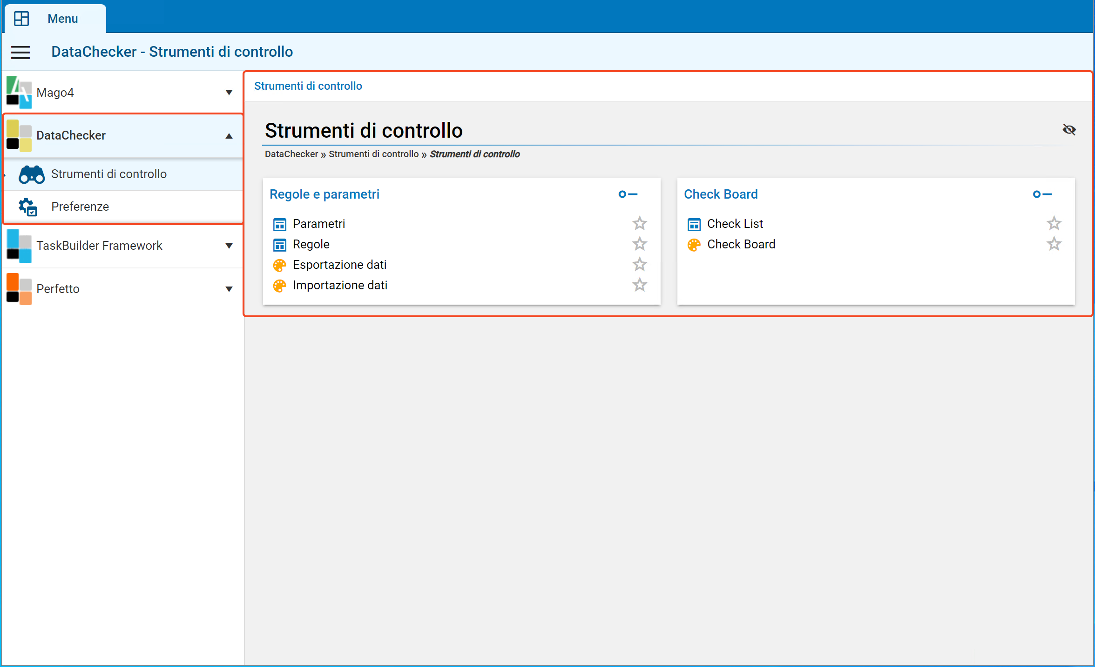The width and height of the screenshot is (1095, 667).
Task: Select Strumenti di controllo in the sidebar
Action: [123, 174]
